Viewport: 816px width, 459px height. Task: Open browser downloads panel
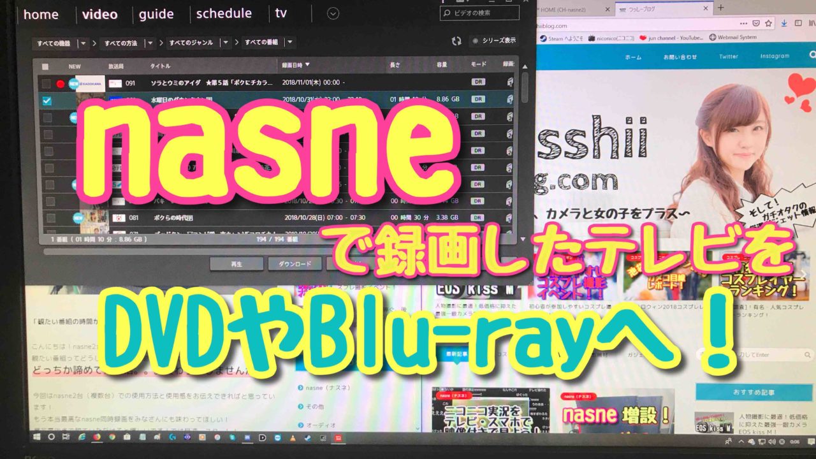(x=783, y=23)
